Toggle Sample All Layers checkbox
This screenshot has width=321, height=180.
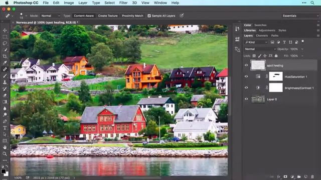point(149,15)
